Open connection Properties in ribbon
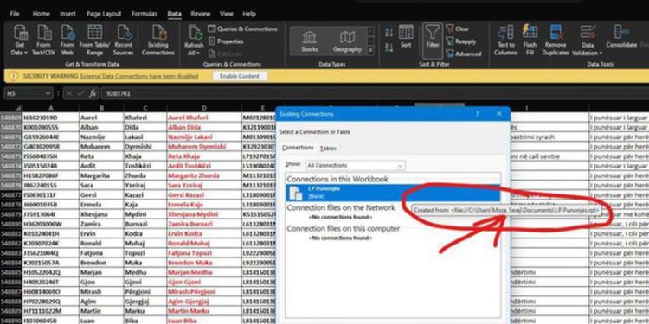This screenshot has width=649, height=324. [x=226, y=41]
